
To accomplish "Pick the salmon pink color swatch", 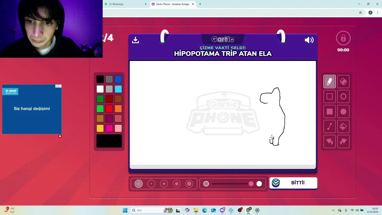I will click(x=118, y=119).
